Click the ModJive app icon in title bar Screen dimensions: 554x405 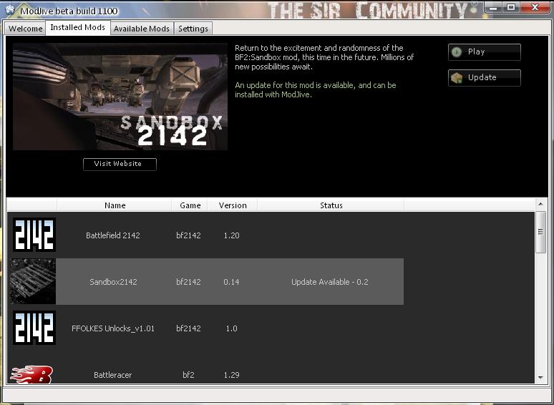(10, 10)
